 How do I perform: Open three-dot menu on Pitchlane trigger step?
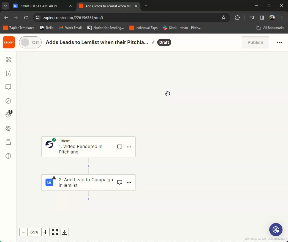129,147
